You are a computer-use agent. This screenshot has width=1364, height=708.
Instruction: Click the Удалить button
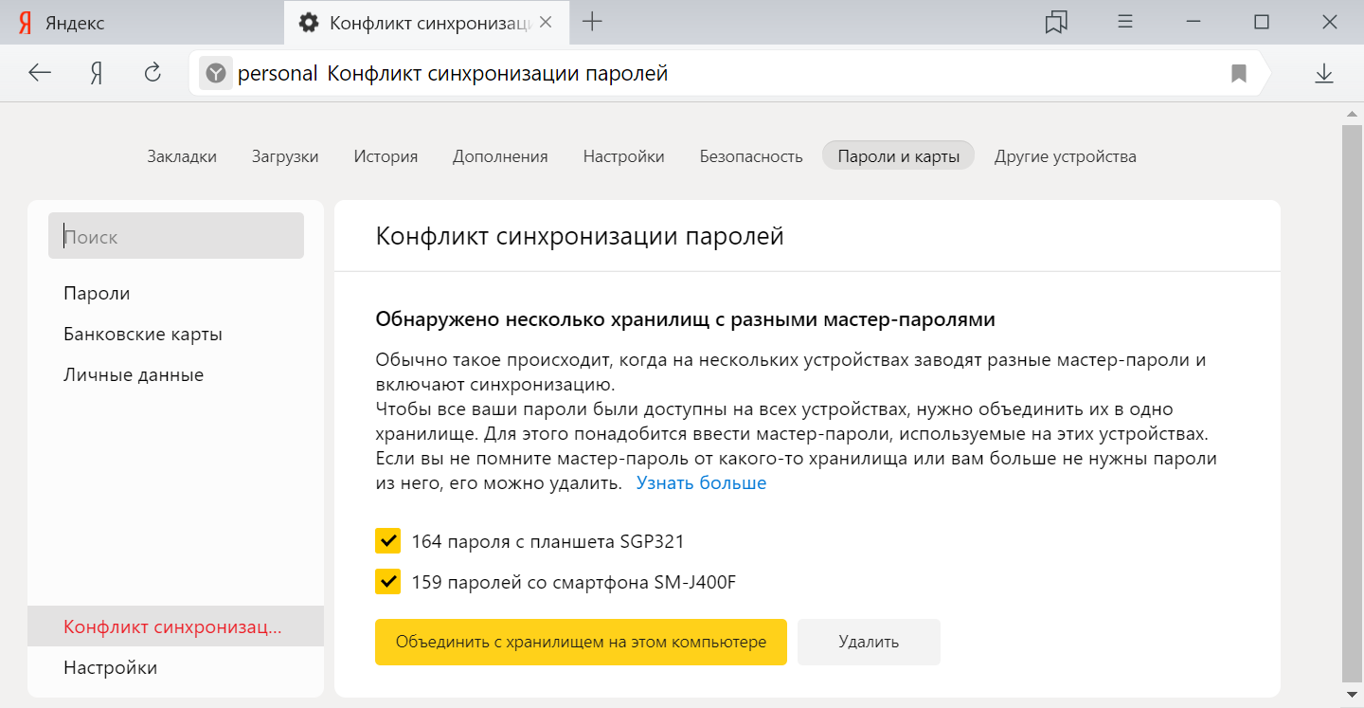[x=869, y=642]
